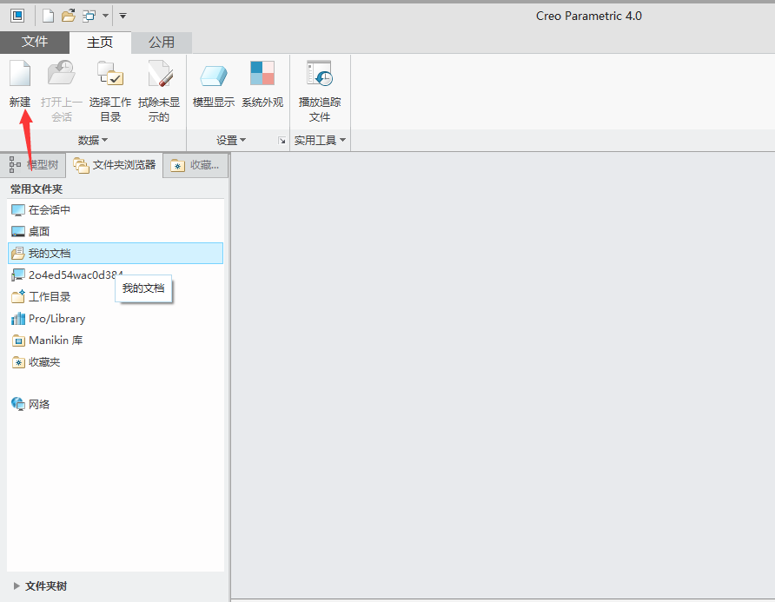Open Model Display (模型显示) settings
The image size is (775, 602).
(x=214, y=76)
